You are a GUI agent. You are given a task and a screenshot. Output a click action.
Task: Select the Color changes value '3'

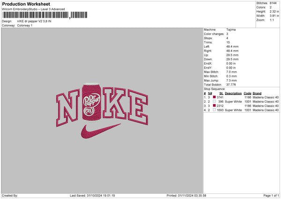[227, 34]
